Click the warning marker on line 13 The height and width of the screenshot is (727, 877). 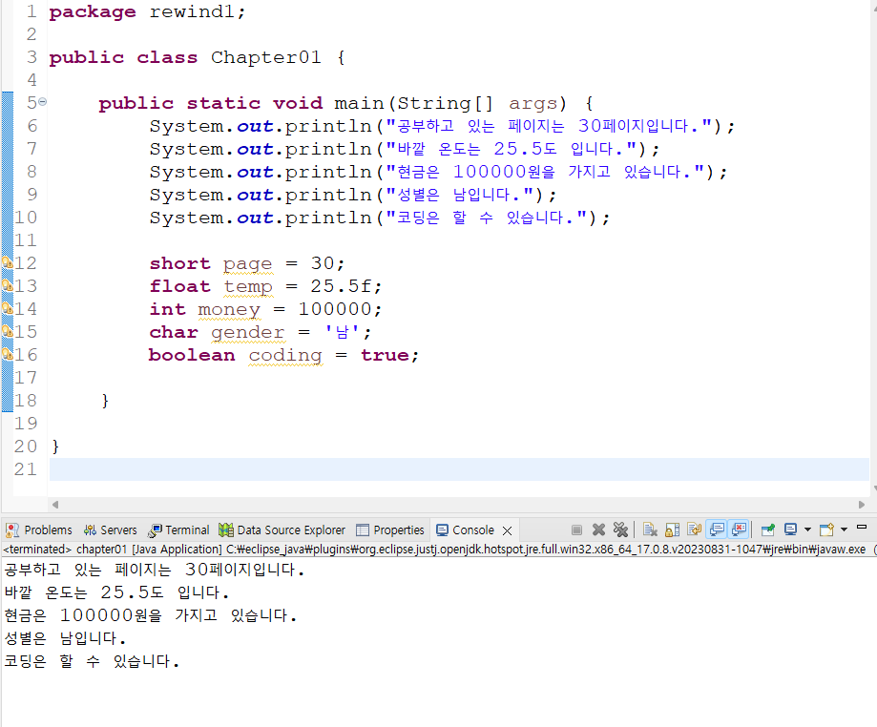coord(8,286)
